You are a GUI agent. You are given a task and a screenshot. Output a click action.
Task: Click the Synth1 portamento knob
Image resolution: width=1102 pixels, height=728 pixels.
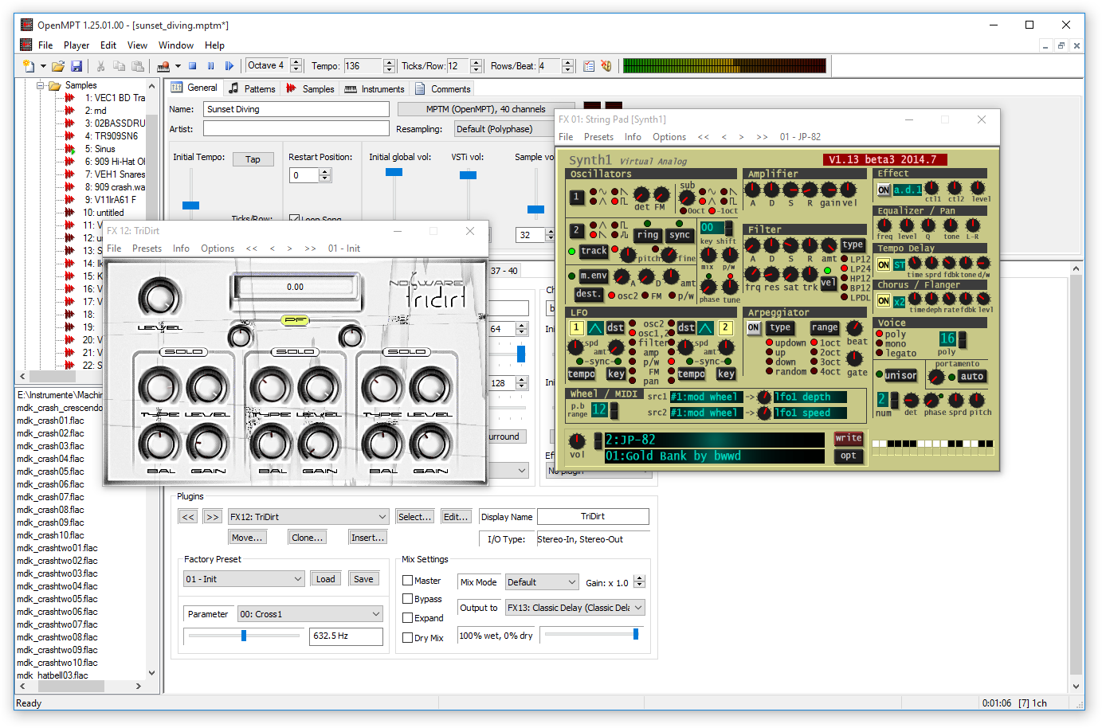tap(936, 377)
